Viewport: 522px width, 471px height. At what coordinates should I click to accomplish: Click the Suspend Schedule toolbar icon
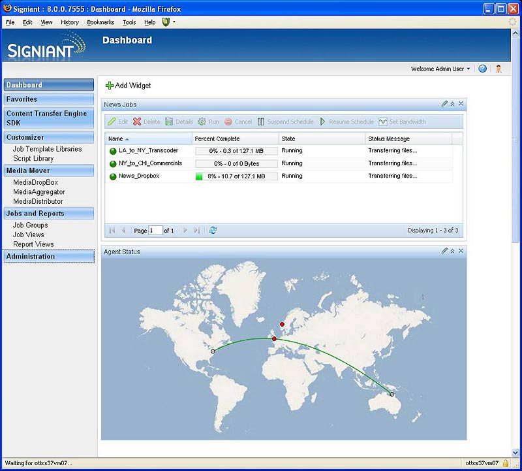tap(261, 122)
